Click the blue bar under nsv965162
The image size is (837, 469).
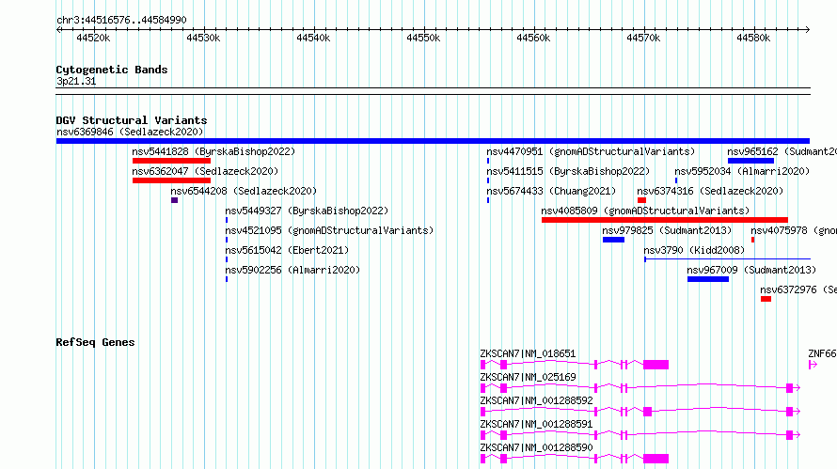click(x=750, y=161)
